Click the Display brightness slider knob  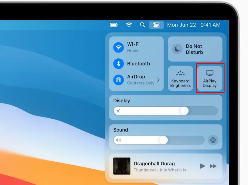point(184,111)
